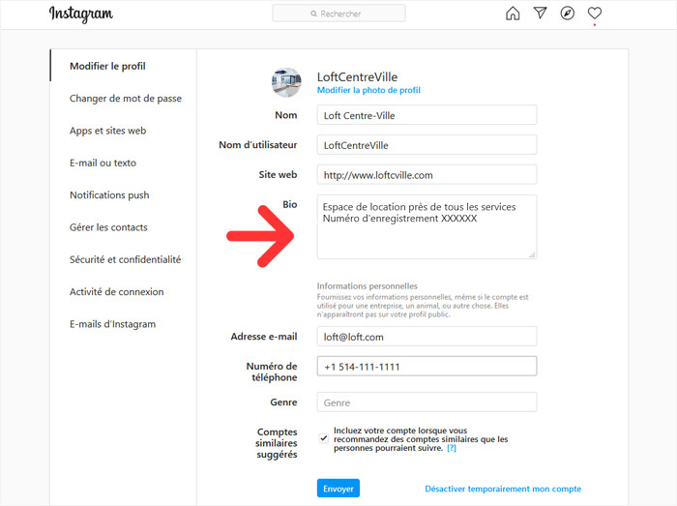Click the Site web field
This screenshot has width=677, height=506.
pyautogui.click(x=427, y=175)
